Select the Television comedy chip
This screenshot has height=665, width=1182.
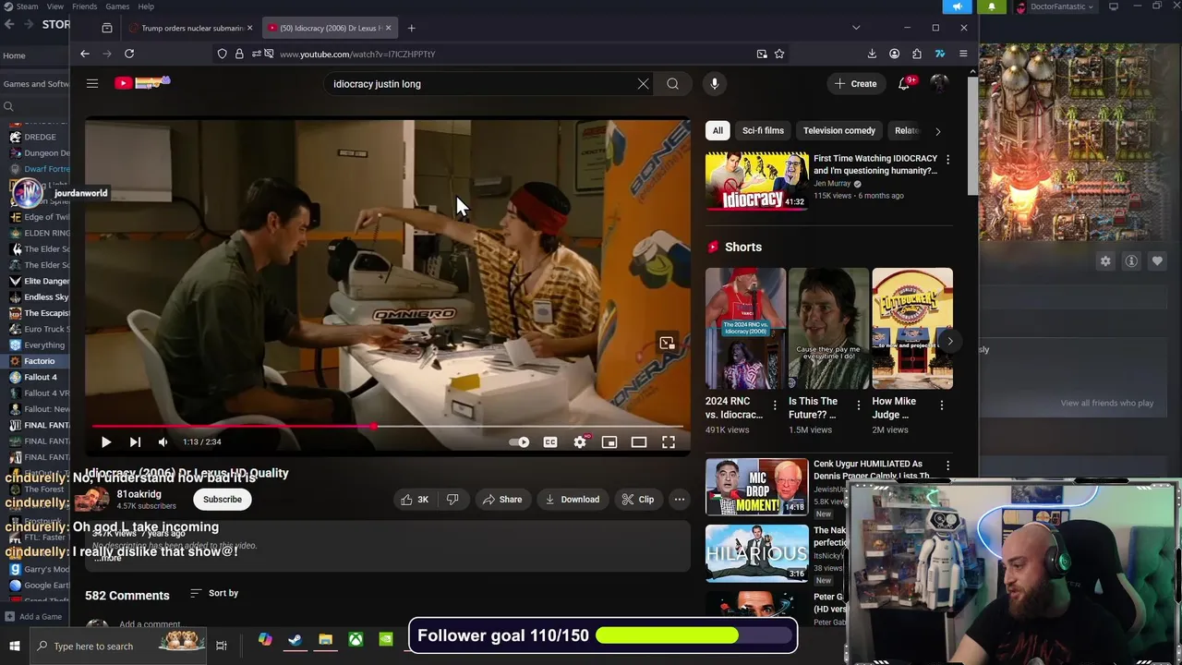click(839, 131)
